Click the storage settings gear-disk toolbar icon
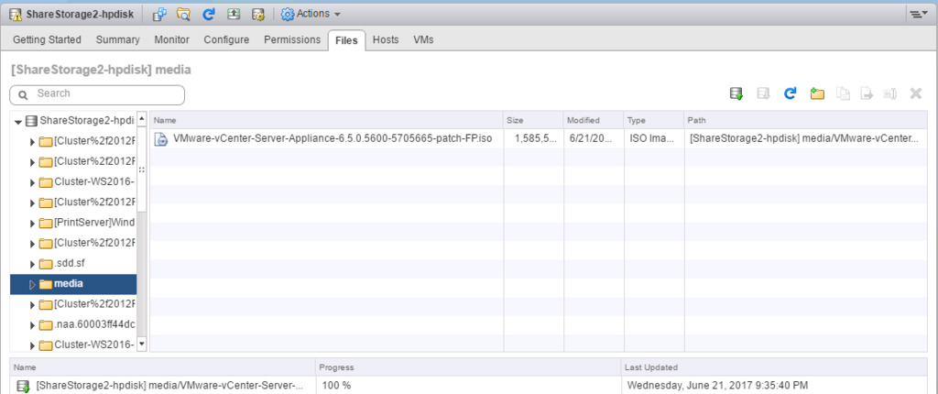Viewport: 938px width, 394px height. coord(257,14)
